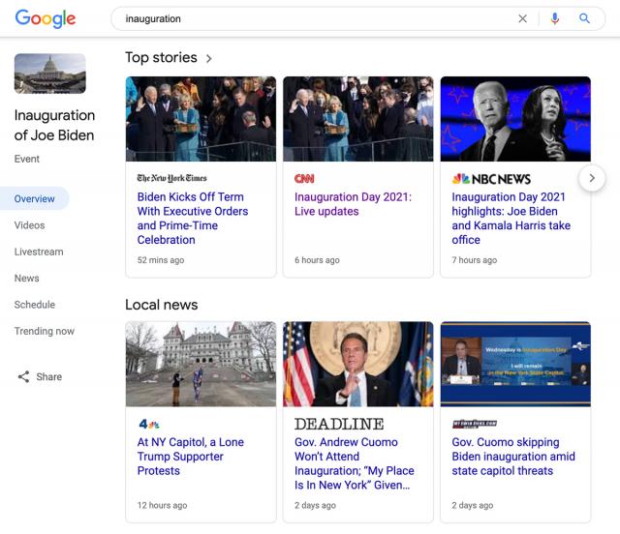Click the share icon in the sidebar
This screenshot has height=534, width=620.
click(x=23, y=377)
